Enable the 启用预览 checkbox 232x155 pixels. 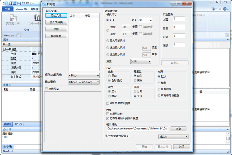46,89
